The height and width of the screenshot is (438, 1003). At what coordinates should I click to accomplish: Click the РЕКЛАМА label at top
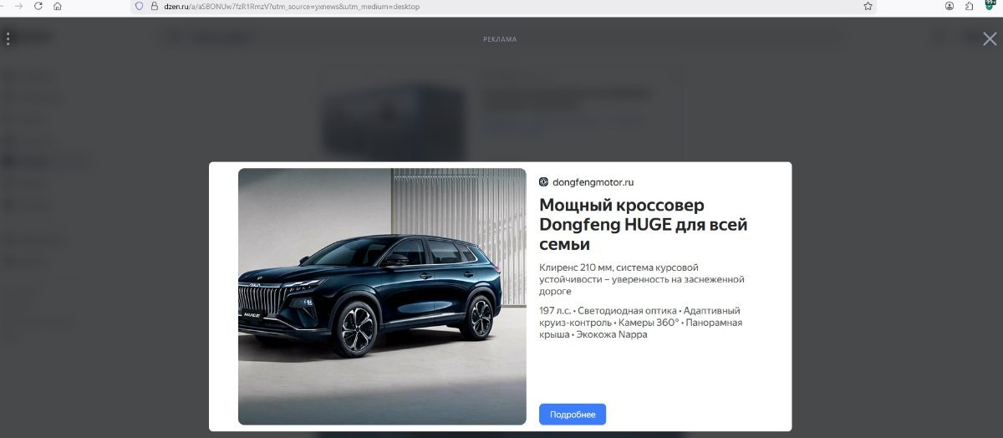point(500,39)
